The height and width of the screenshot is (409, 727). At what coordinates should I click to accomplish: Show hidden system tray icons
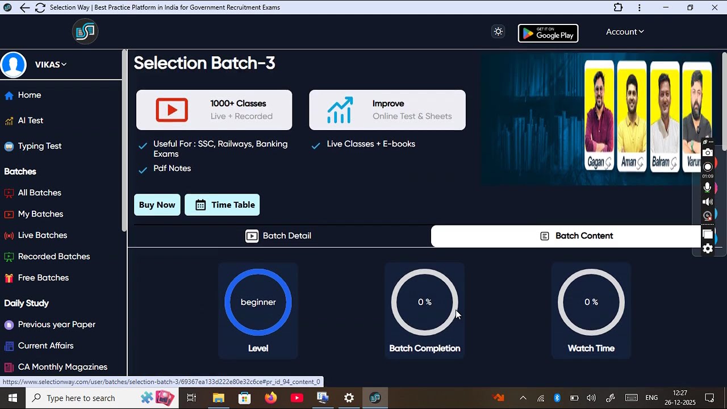tap(523, 398)
